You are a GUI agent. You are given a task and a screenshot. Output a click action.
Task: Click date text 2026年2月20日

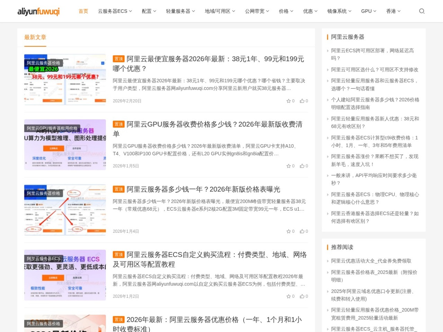[x=127, y=101]
